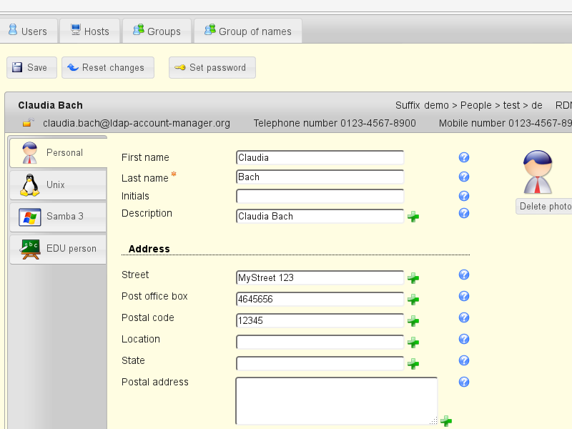
Task: Add another Location value with plus icon
Action: tap(413, 342)
